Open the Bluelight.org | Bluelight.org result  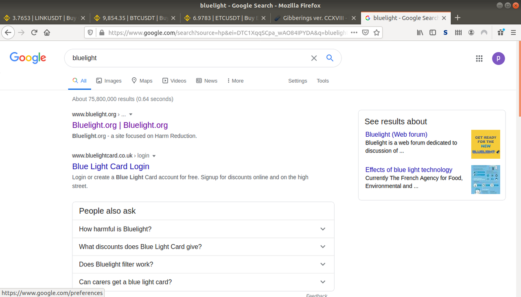120,125
